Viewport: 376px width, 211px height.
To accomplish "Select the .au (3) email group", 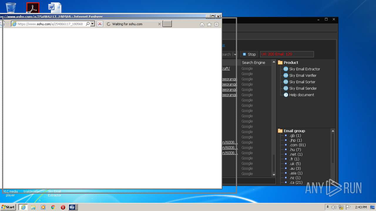I will (x=295, y=168).
